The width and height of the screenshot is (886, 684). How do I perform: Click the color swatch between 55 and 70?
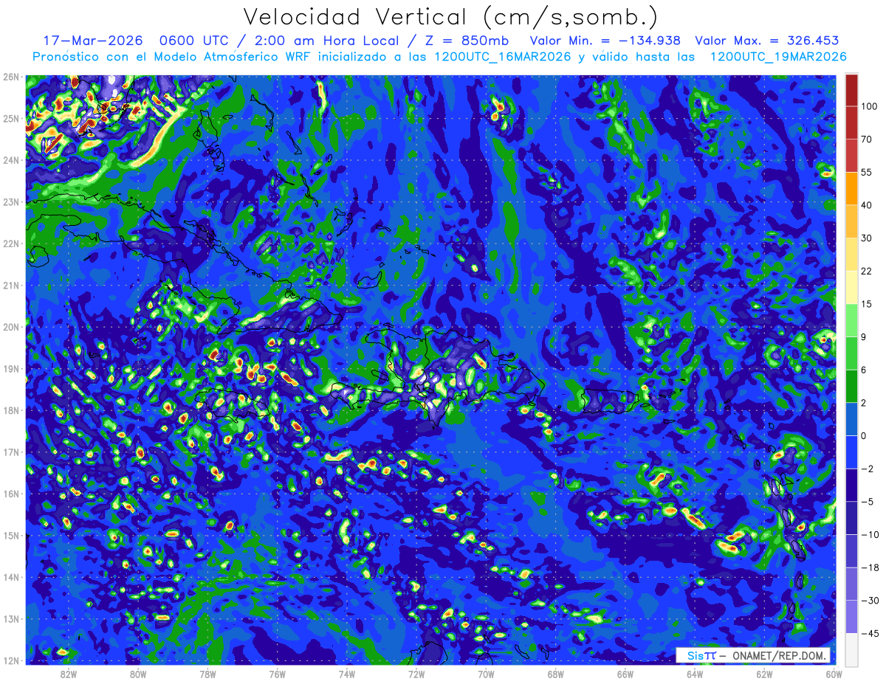[851, 155]
